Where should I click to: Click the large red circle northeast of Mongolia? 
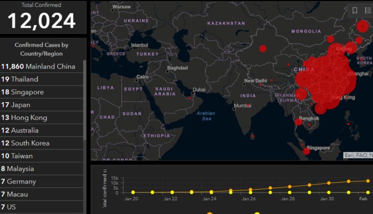[x=363, y=26]
